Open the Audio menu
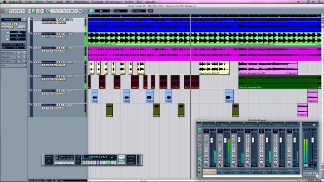The height and width of the screenshot is (182, 324). [60, 2]
